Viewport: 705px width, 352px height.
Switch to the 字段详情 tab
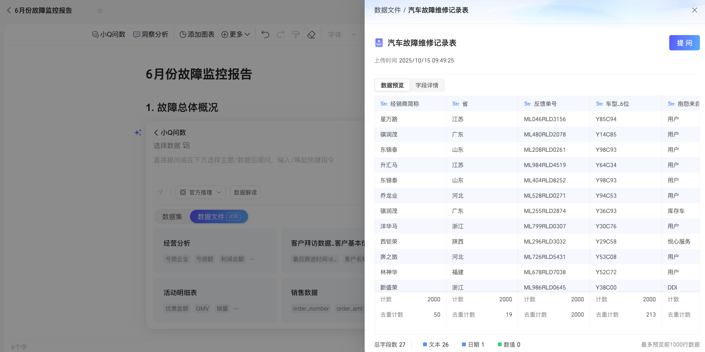pyautogui.click(x=427, y=85)
